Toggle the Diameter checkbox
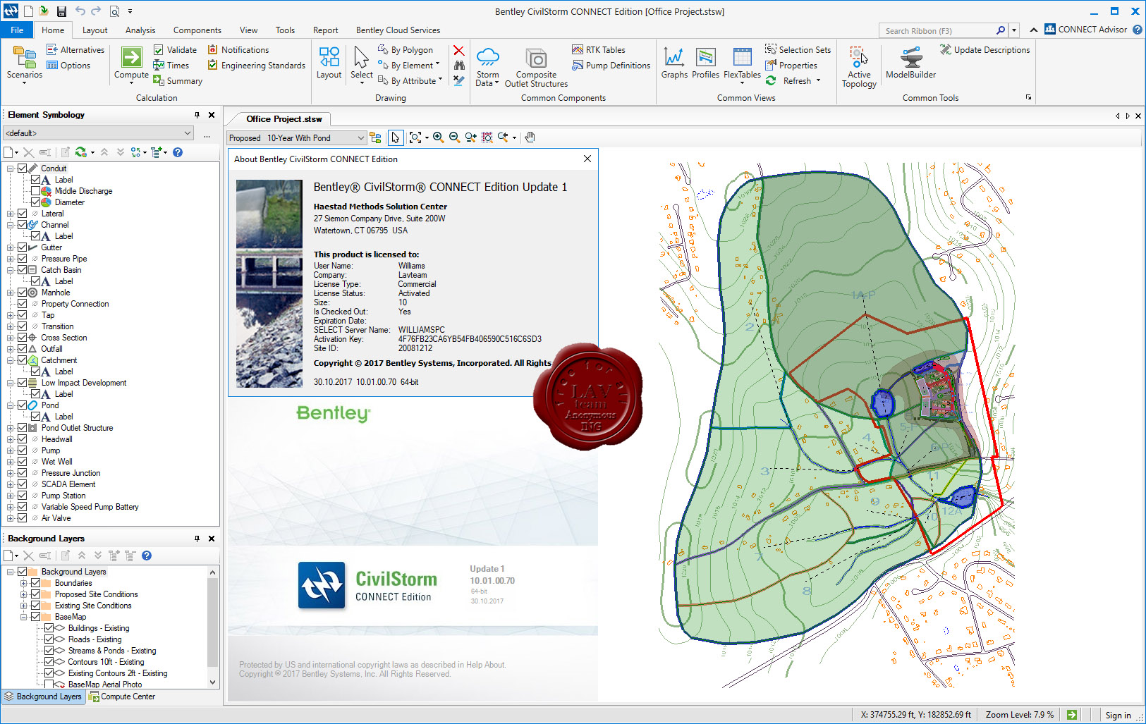This screenshot has width=1146, height=724. [x=35, y=202]
